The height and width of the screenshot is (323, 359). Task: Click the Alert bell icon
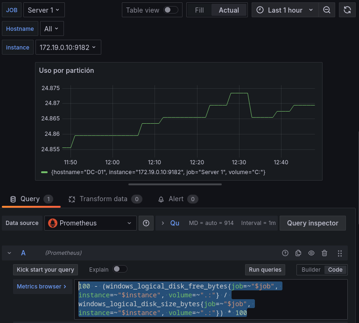(161, 199)
